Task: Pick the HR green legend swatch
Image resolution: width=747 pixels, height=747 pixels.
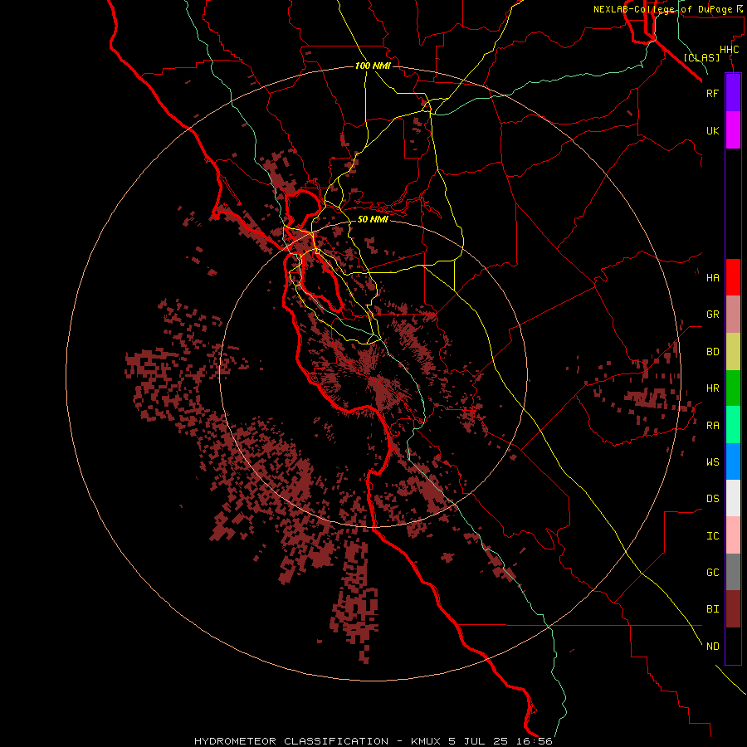Action: pyautogui.click(x=733, y=388)
